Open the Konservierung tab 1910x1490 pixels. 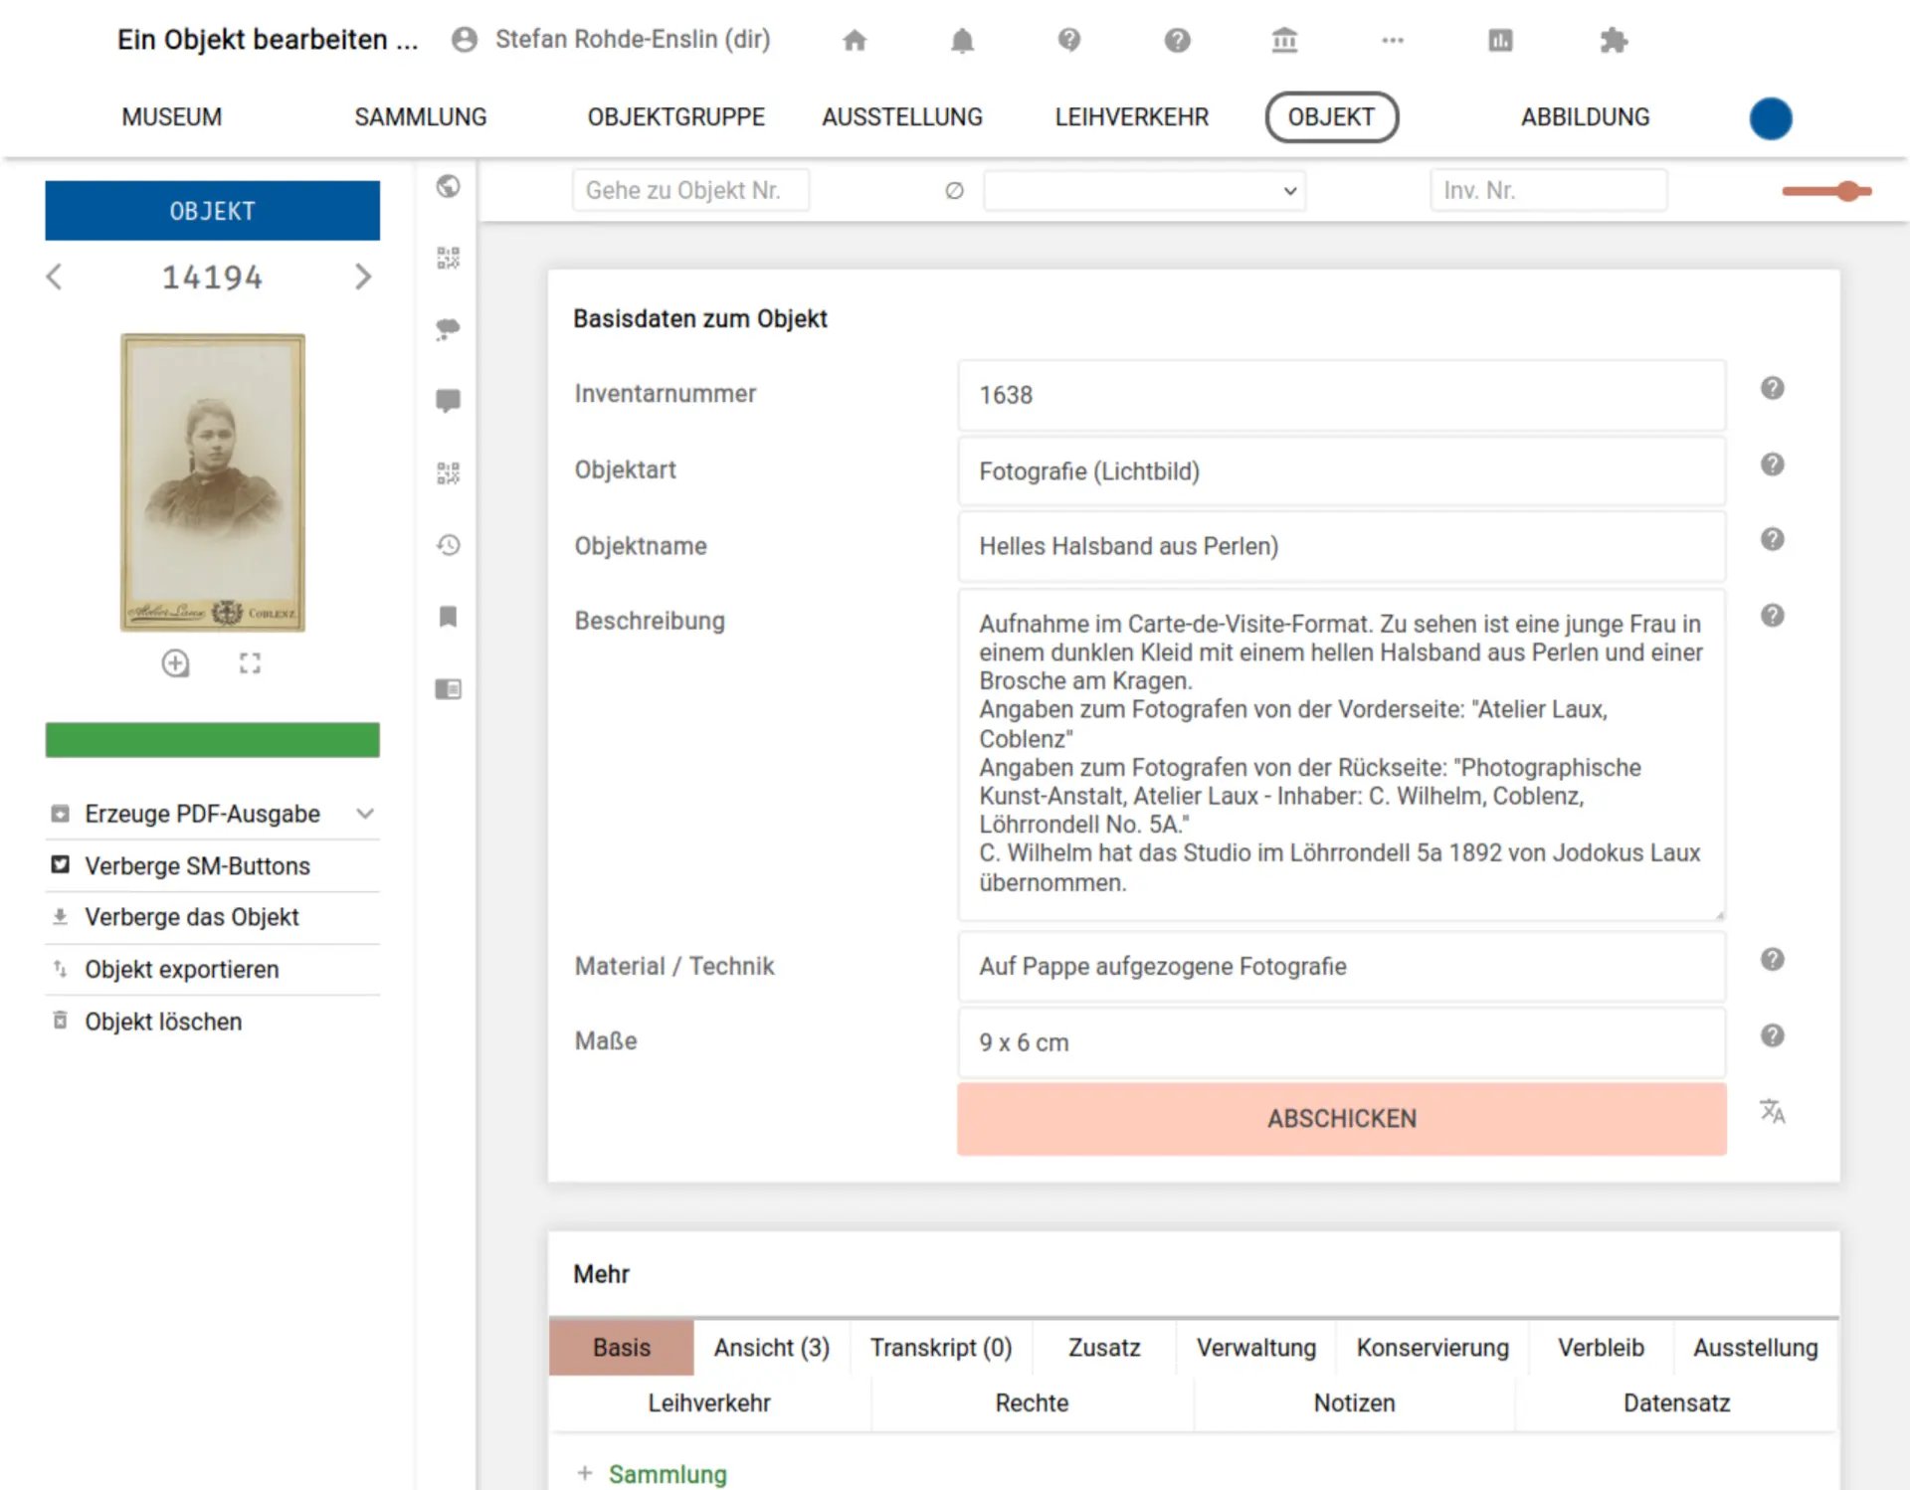1432,1348
